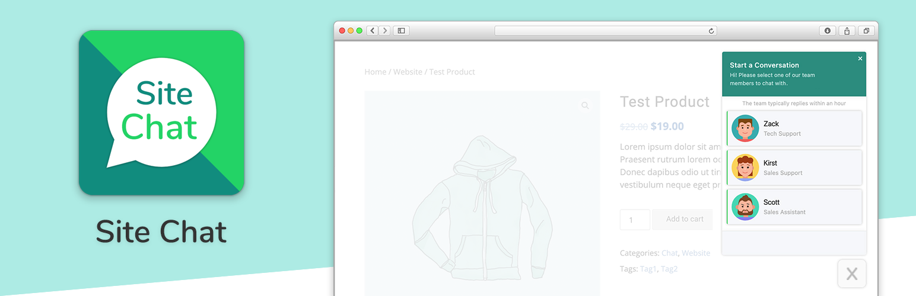Toggle the browser sidebar button
Viewport: 916px width, 296px height.
click(x=401, y=31)
